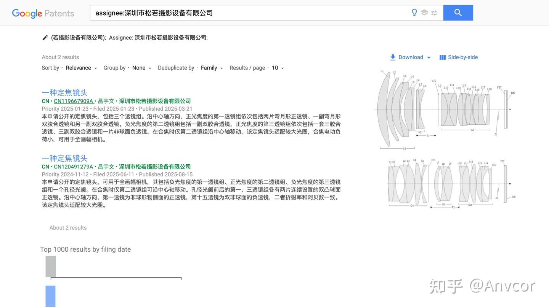
Task: Click 'Priority 2024-11-12' date line
Action: [x=117, y=175]
